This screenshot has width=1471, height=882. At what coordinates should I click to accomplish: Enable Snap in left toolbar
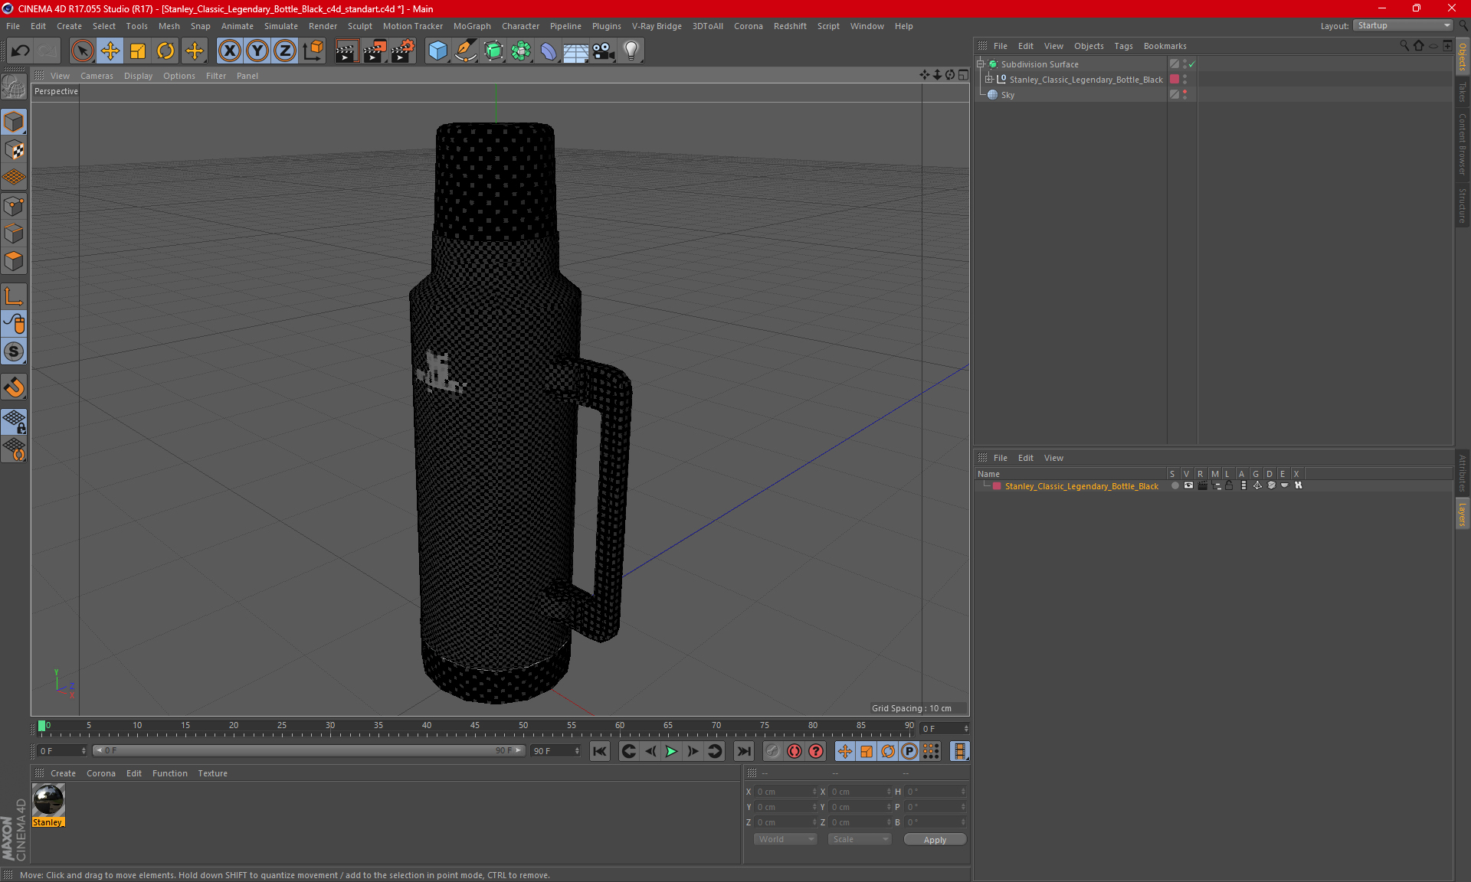[x=14, y=387]
